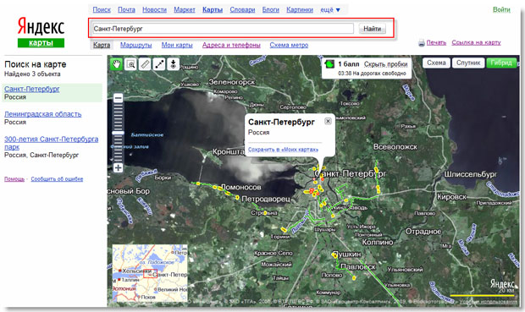Click the zoom slider handle

[x=119, y=133]
